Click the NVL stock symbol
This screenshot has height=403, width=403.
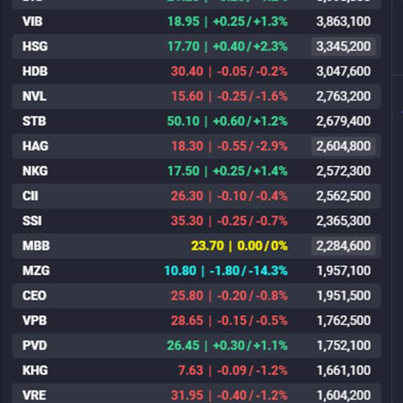click(x=34, y=96)
